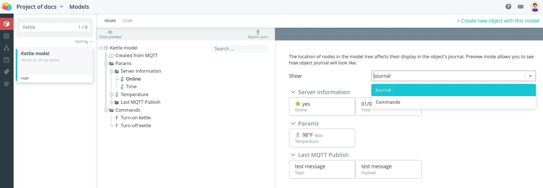Image resolution: width=543 pixels, height=188 pixels.
Task: Expand the Last MQTT Publish folder
Action: coord(112,102)
